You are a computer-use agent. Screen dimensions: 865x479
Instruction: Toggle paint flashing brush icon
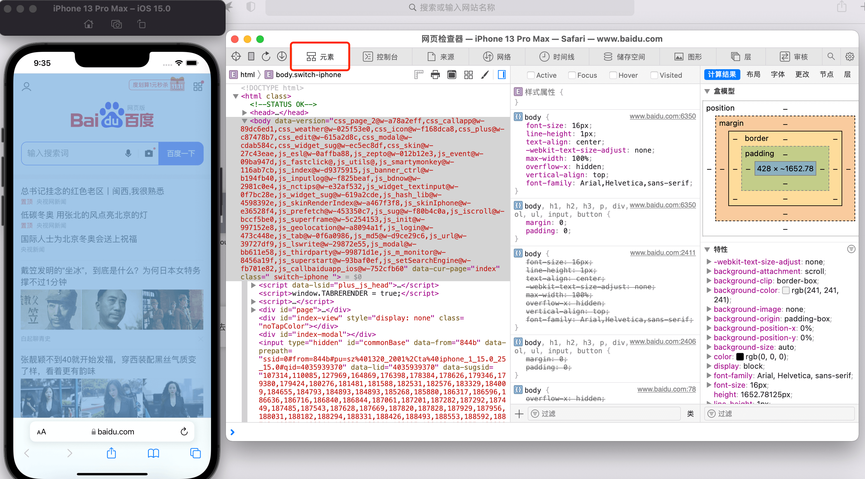(485, 75)
